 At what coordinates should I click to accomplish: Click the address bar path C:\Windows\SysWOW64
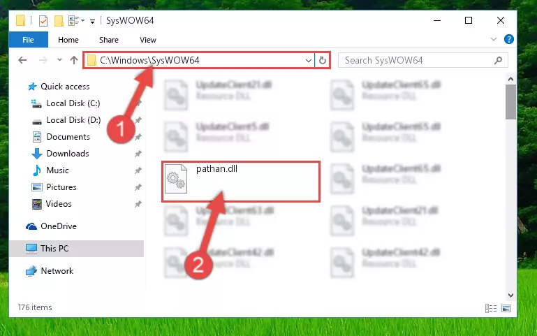point(149,60)
